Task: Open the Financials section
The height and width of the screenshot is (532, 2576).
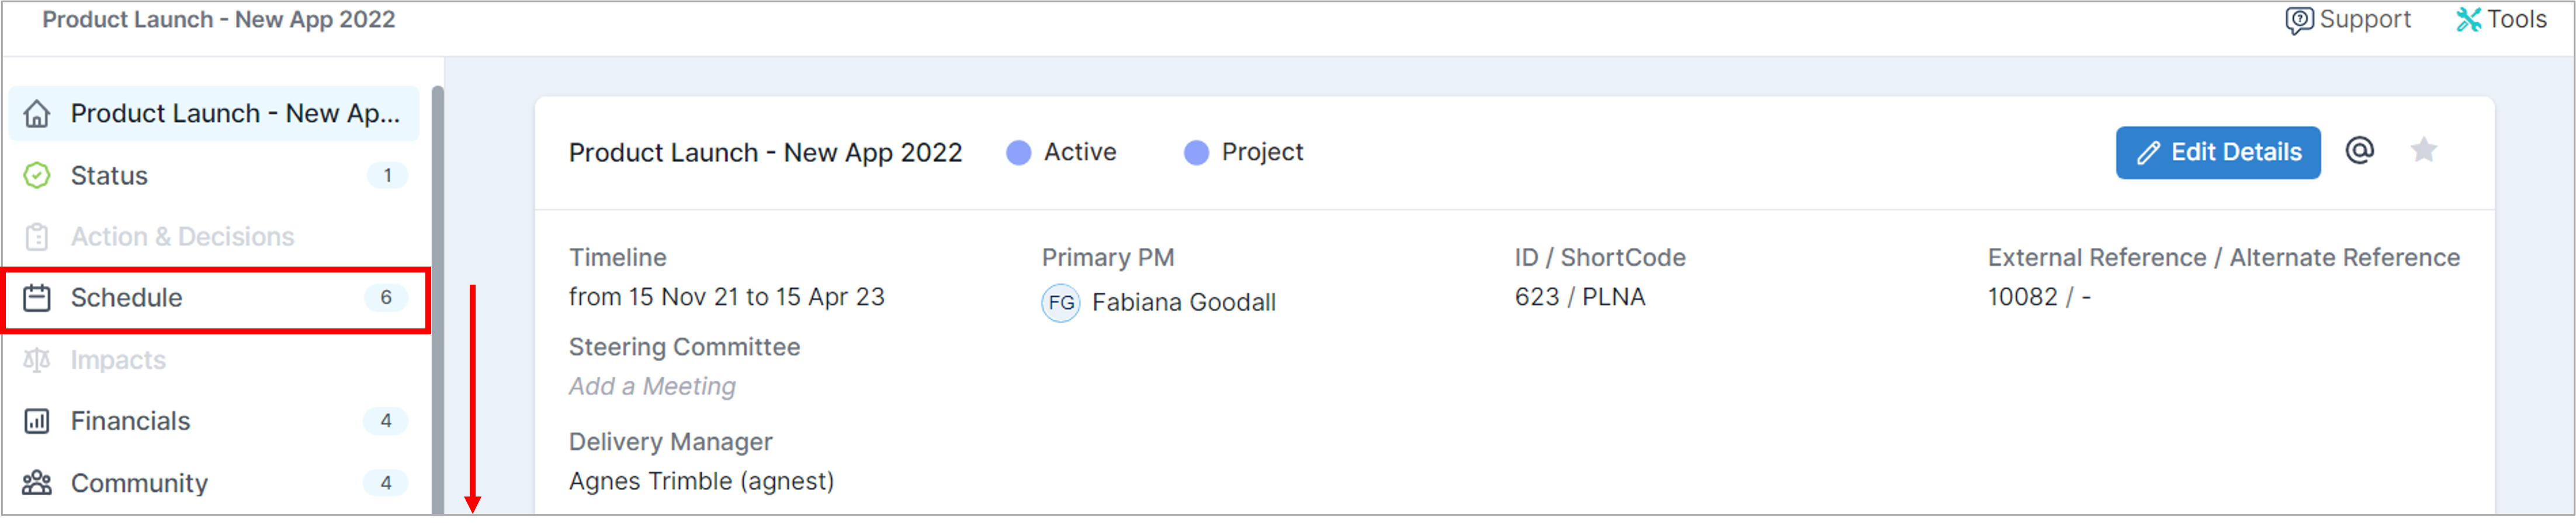Action: pos(215,421)
